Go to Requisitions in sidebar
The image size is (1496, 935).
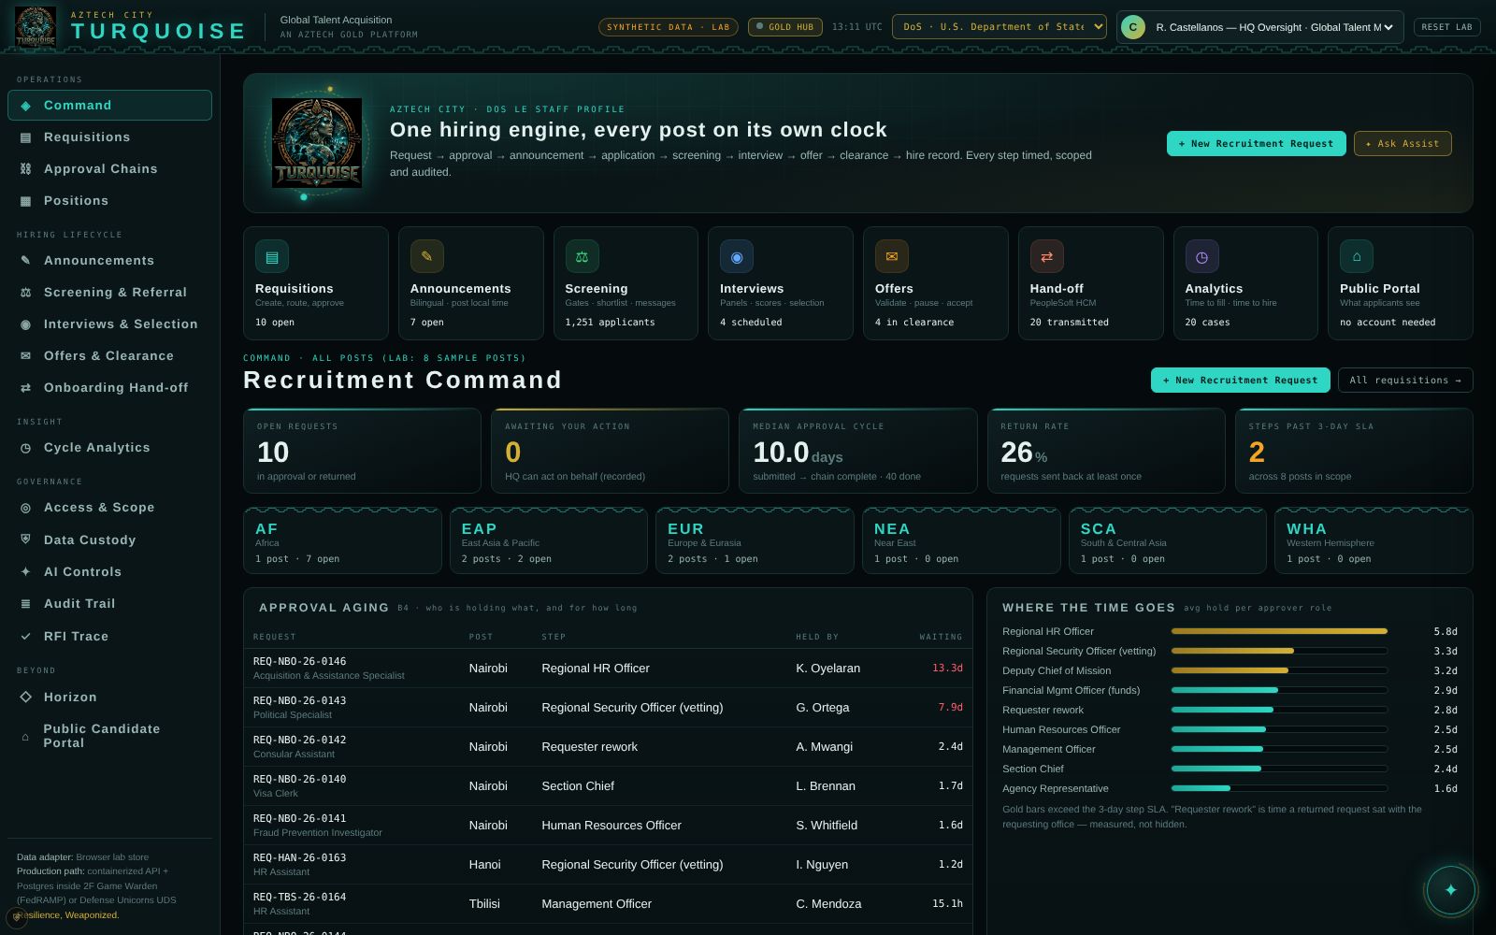pyautogui.click(x=109, y=137)
